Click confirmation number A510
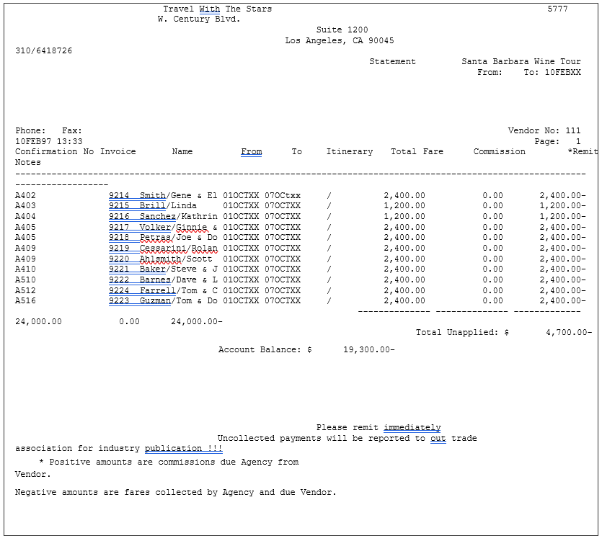Viewport: 602px width, 541px height. (25, 280)
